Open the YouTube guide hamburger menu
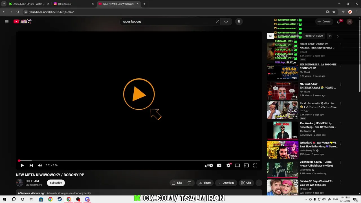This screenshot has width=361, height=203. pos(7,21)
